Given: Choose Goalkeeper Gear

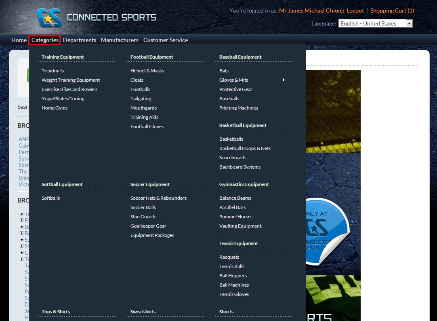Looking at the screenshot, I should 148,226.
